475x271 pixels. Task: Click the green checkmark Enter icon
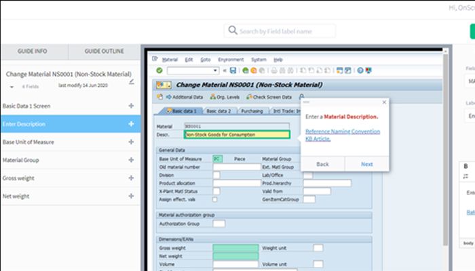coord(159,70)
